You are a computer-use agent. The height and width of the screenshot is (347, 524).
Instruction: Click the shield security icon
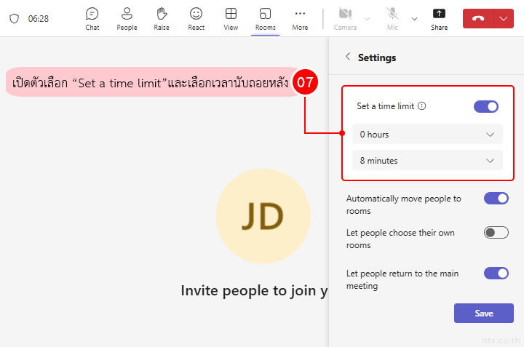(14, 18)
